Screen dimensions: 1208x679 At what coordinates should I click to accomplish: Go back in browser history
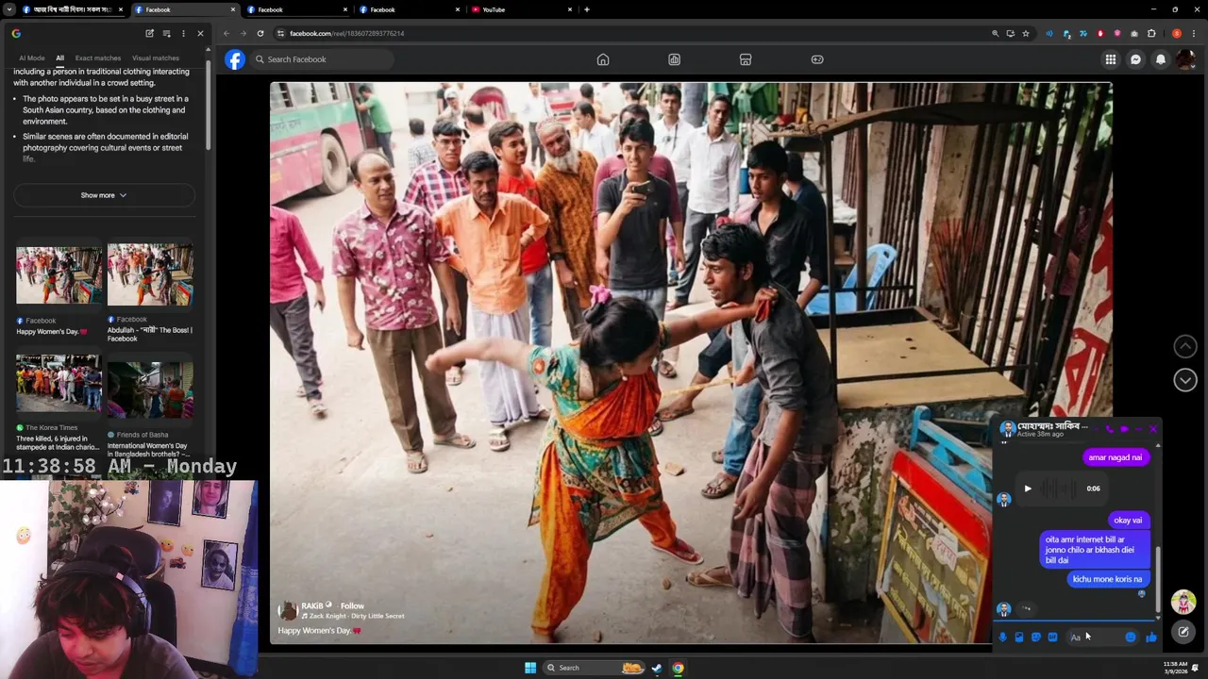click(x=226, y=33)
